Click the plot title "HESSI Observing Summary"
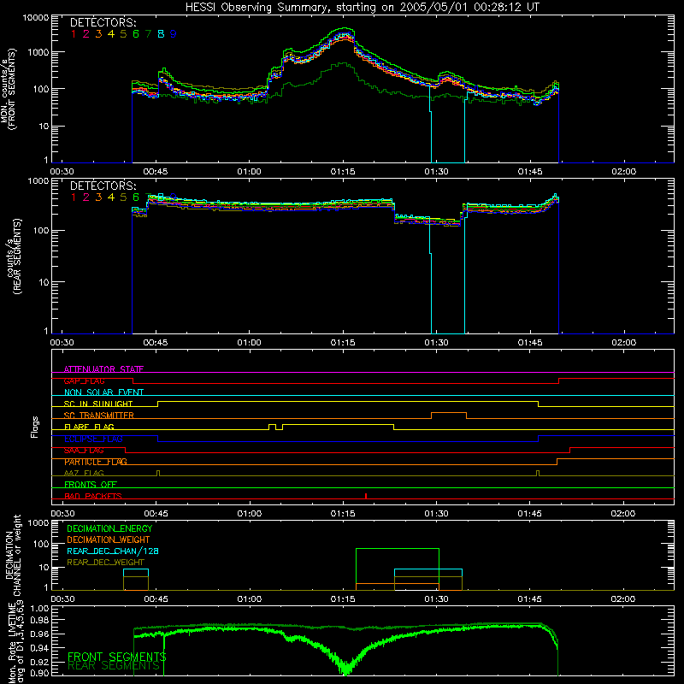 [x=257, y=7]
